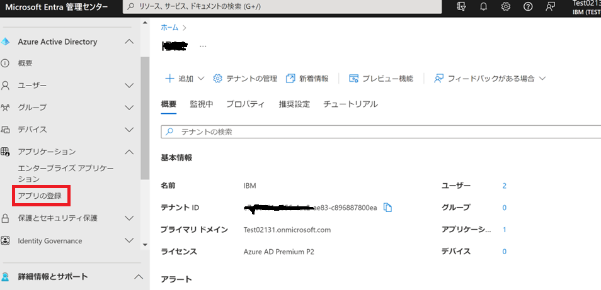Screen dimensions: 601x290
Task: Open the header feedback person icon
Action: click(551, 6)
